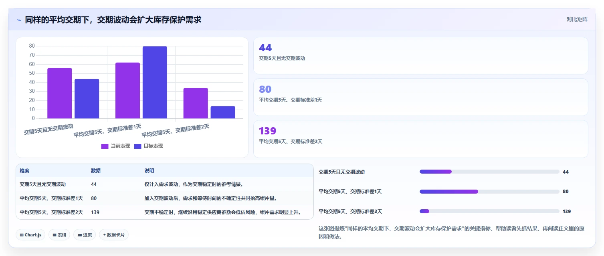Select the table cell with value 139

pyautogui.click(x=95, y=212)
